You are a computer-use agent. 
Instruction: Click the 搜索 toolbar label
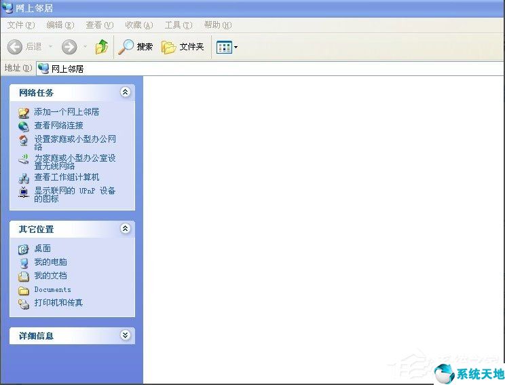(x=145, y=47)
